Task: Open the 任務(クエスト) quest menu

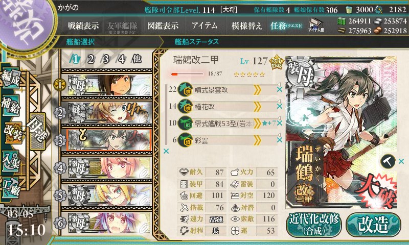Action: tap(287, 26)
